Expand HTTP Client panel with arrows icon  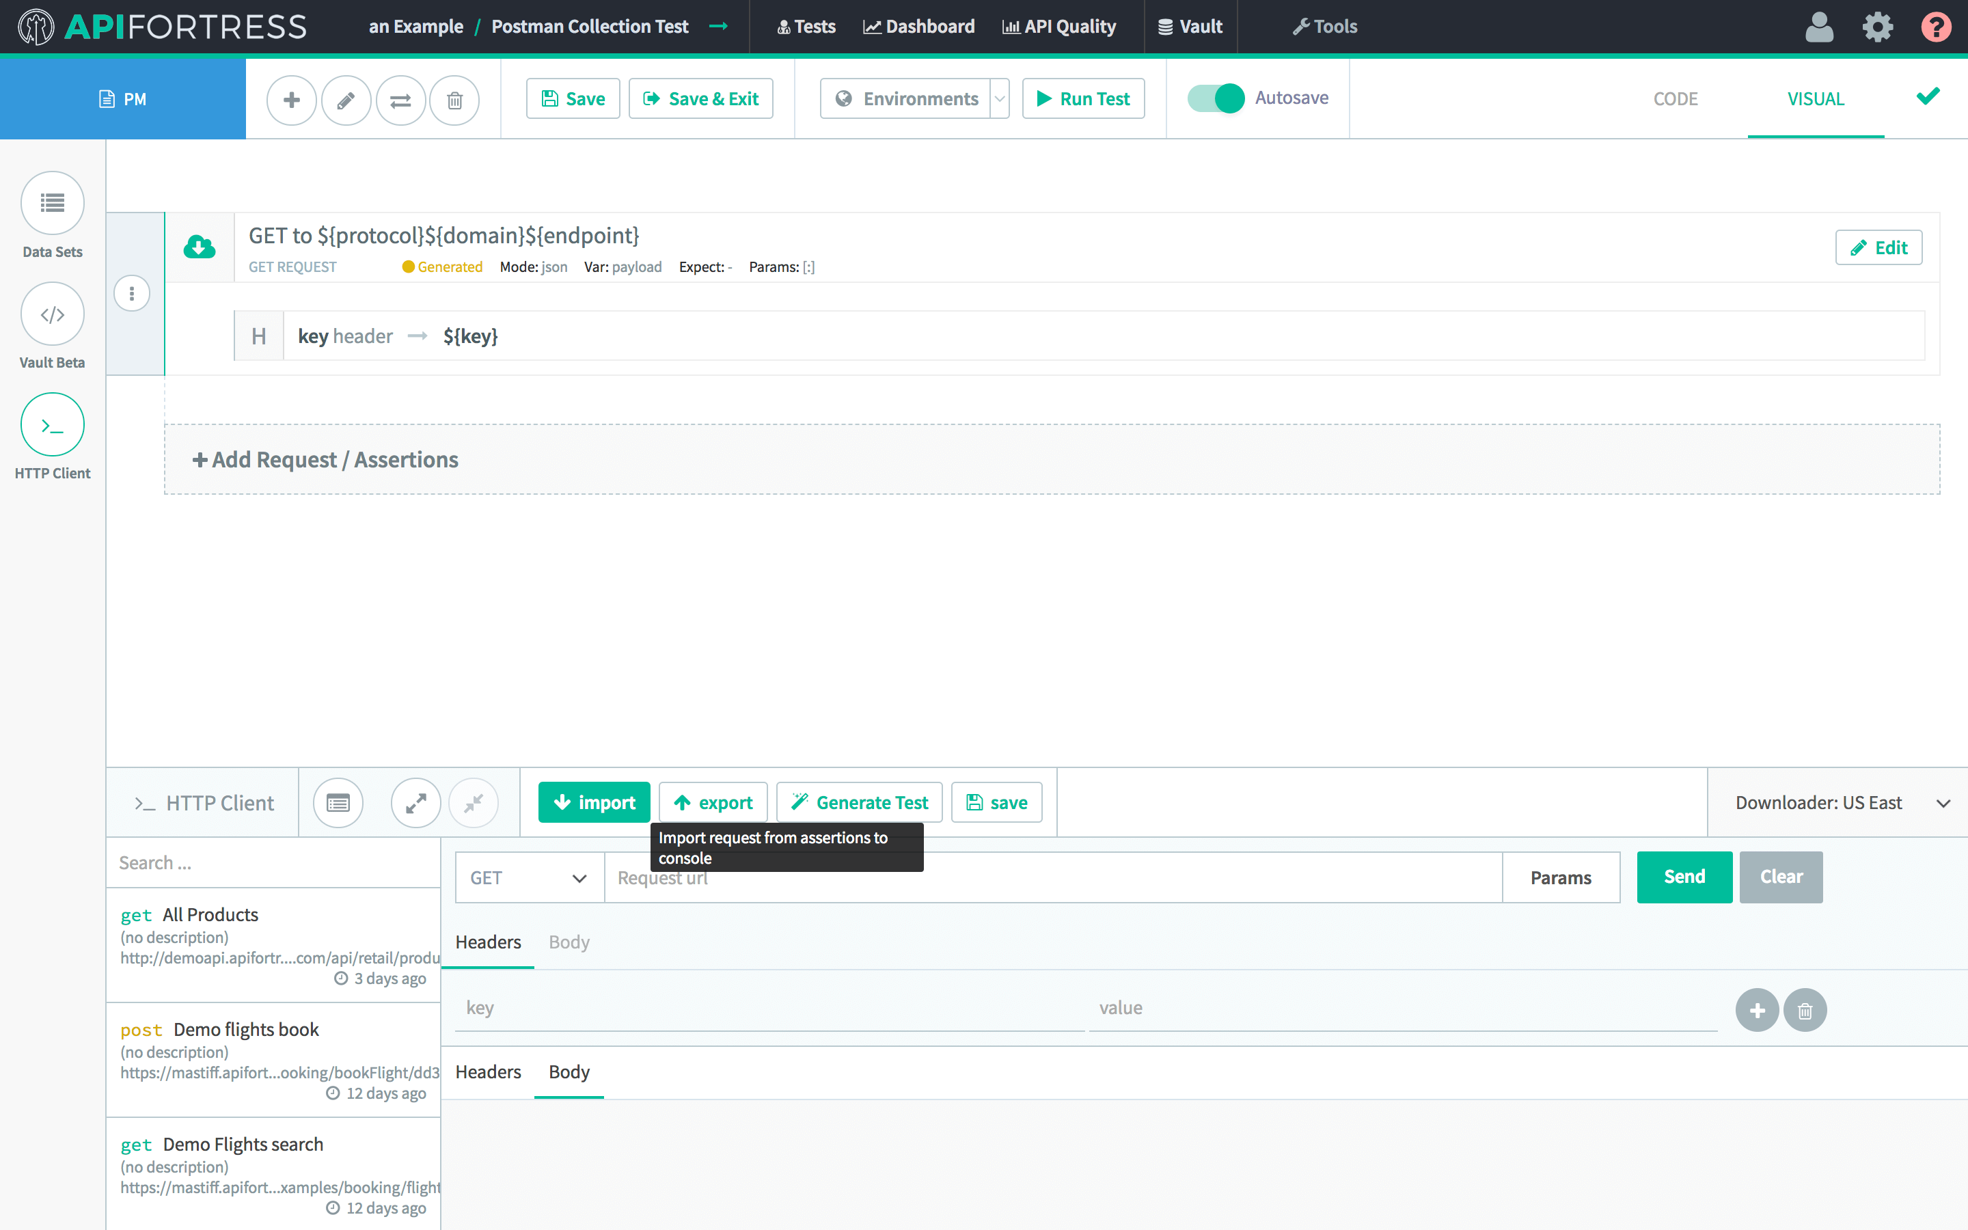click(x=415, y=803)
